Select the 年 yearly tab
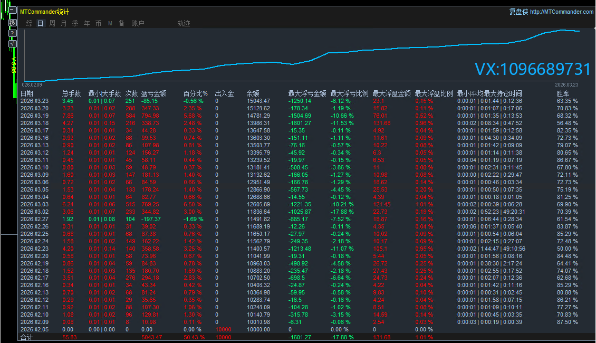Image resolution: width=596 pixels, height=343 pixels. click(x=87, y=23)
